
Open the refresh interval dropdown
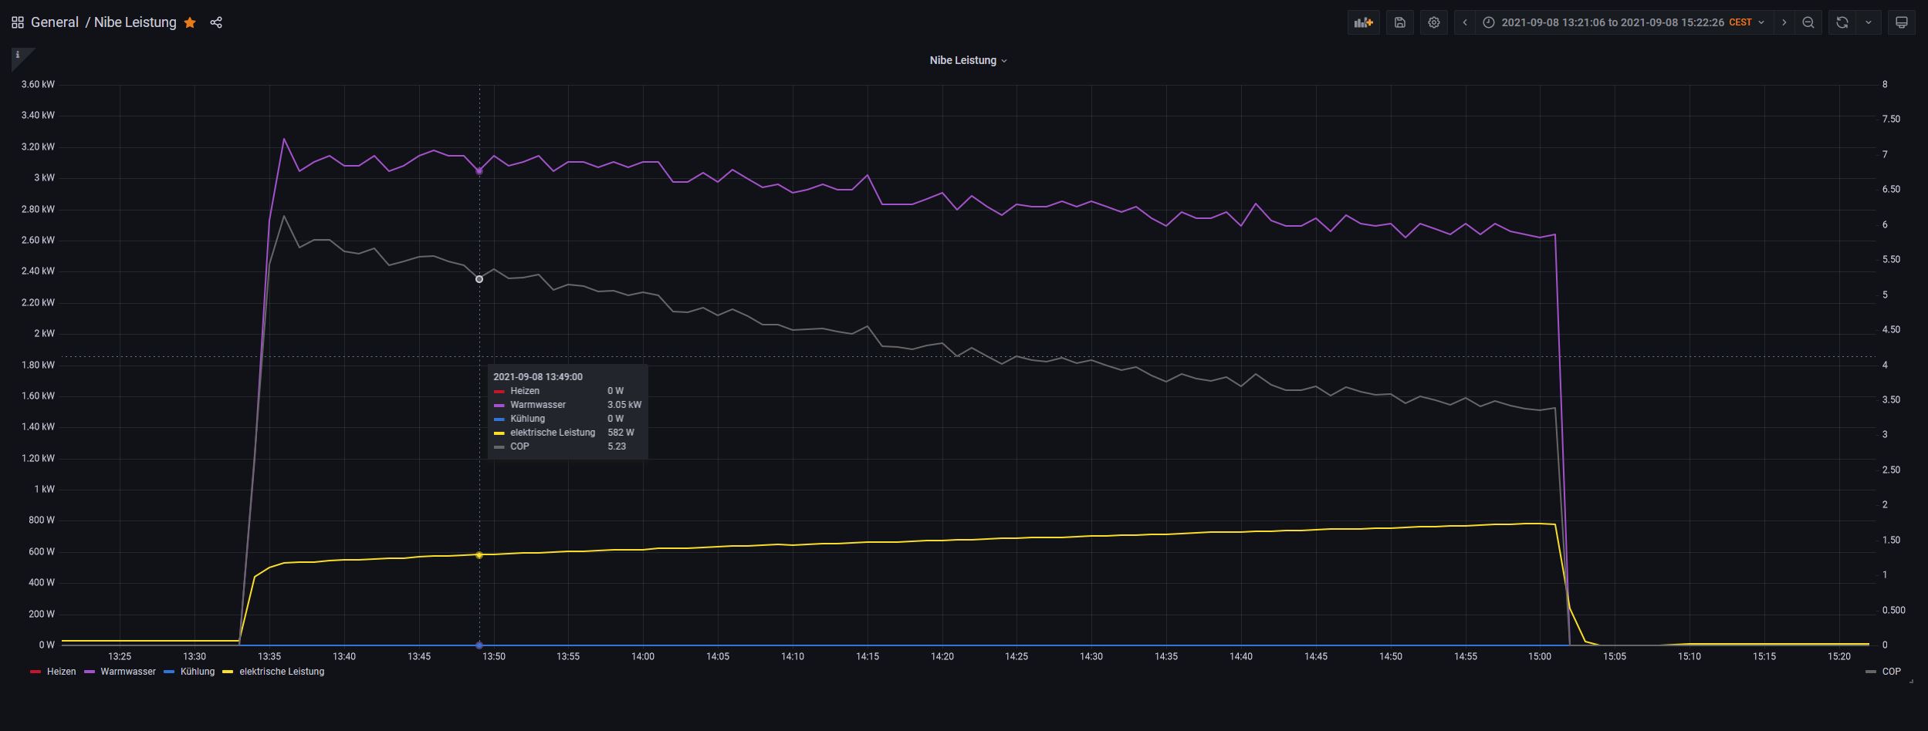tap(1869, 22)
